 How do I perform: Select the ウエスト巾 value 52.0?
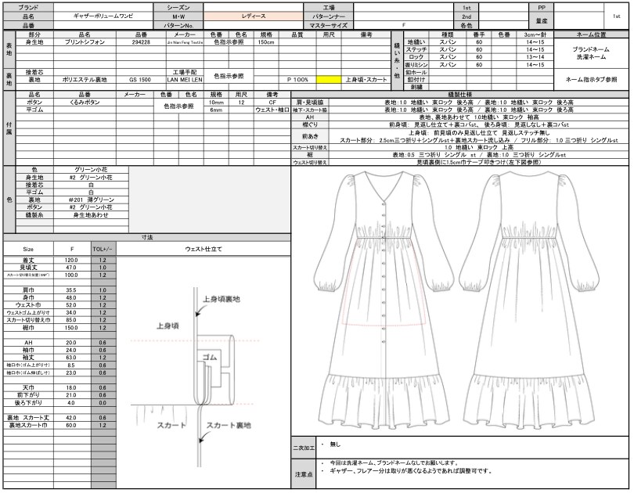[72, 305]
